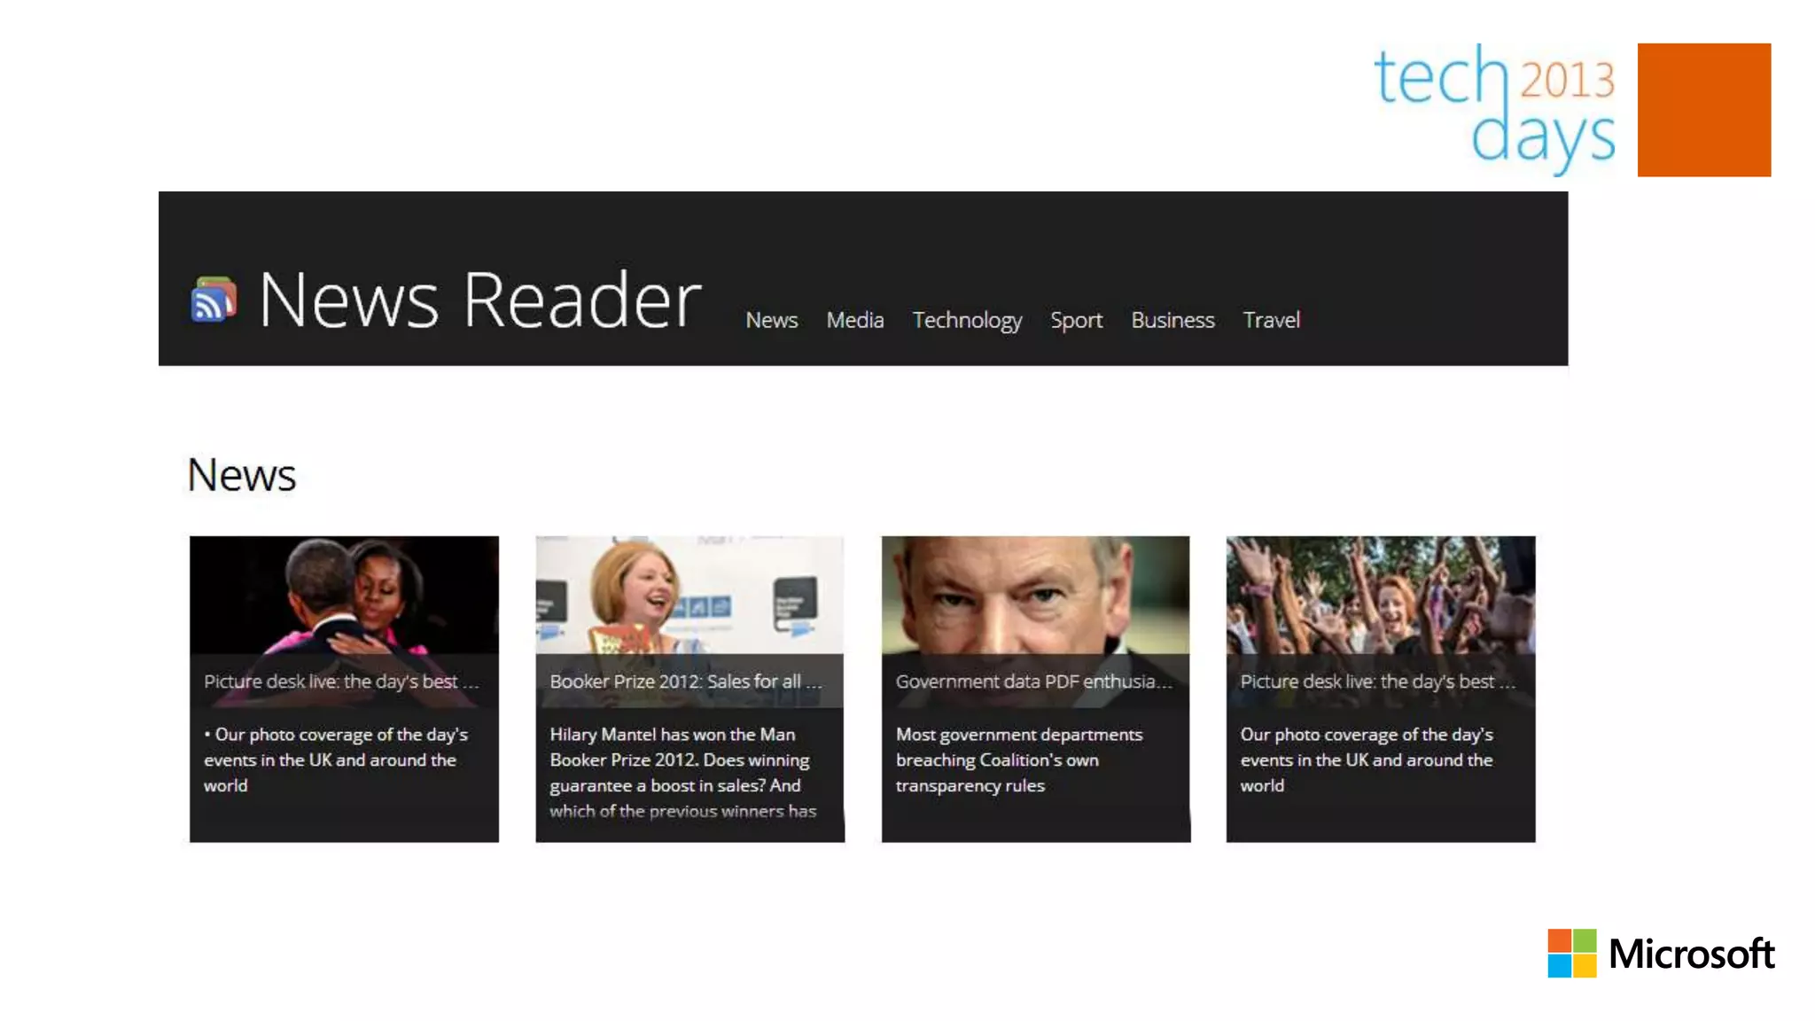This screenshot has width=1815, height=1021.
Task: Open the Hilary Mantel photo thumbnail
Action: click(x=689, y=596)
